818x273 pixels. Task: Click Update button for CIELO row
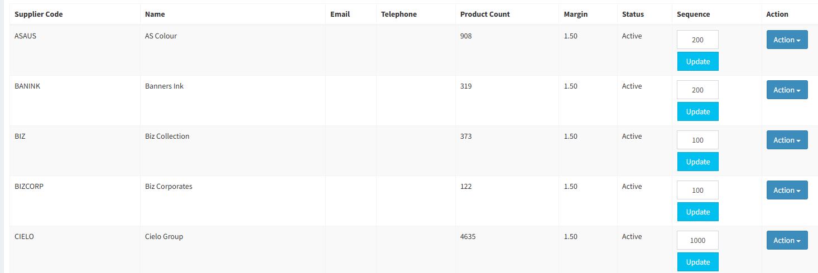[x=697, y=262]
